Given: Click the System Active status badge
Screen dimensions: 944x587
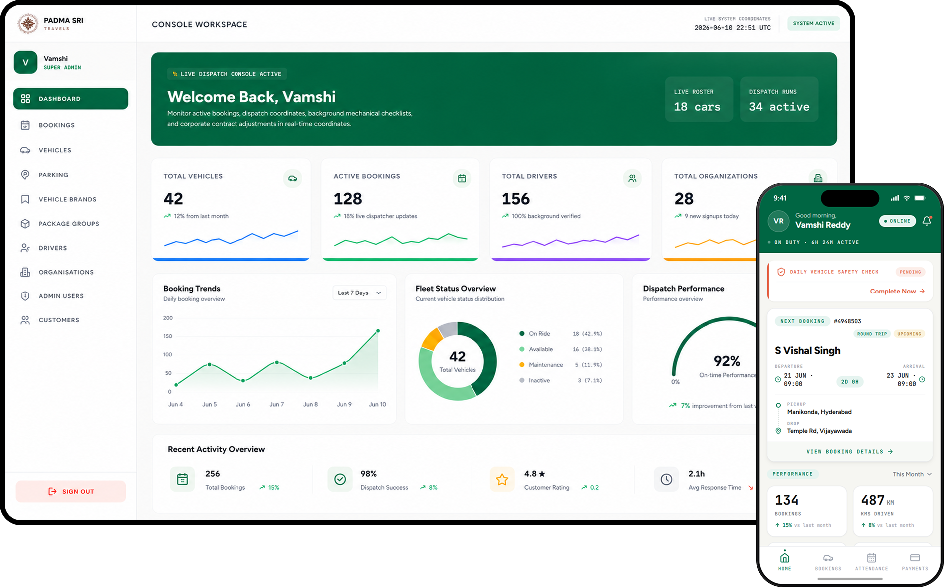Looking at the screenshot, I should click(x=813, y=23).
